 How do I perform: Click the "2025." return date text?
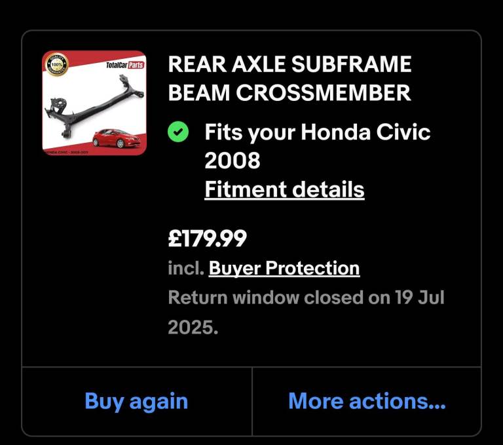[193, 327]
